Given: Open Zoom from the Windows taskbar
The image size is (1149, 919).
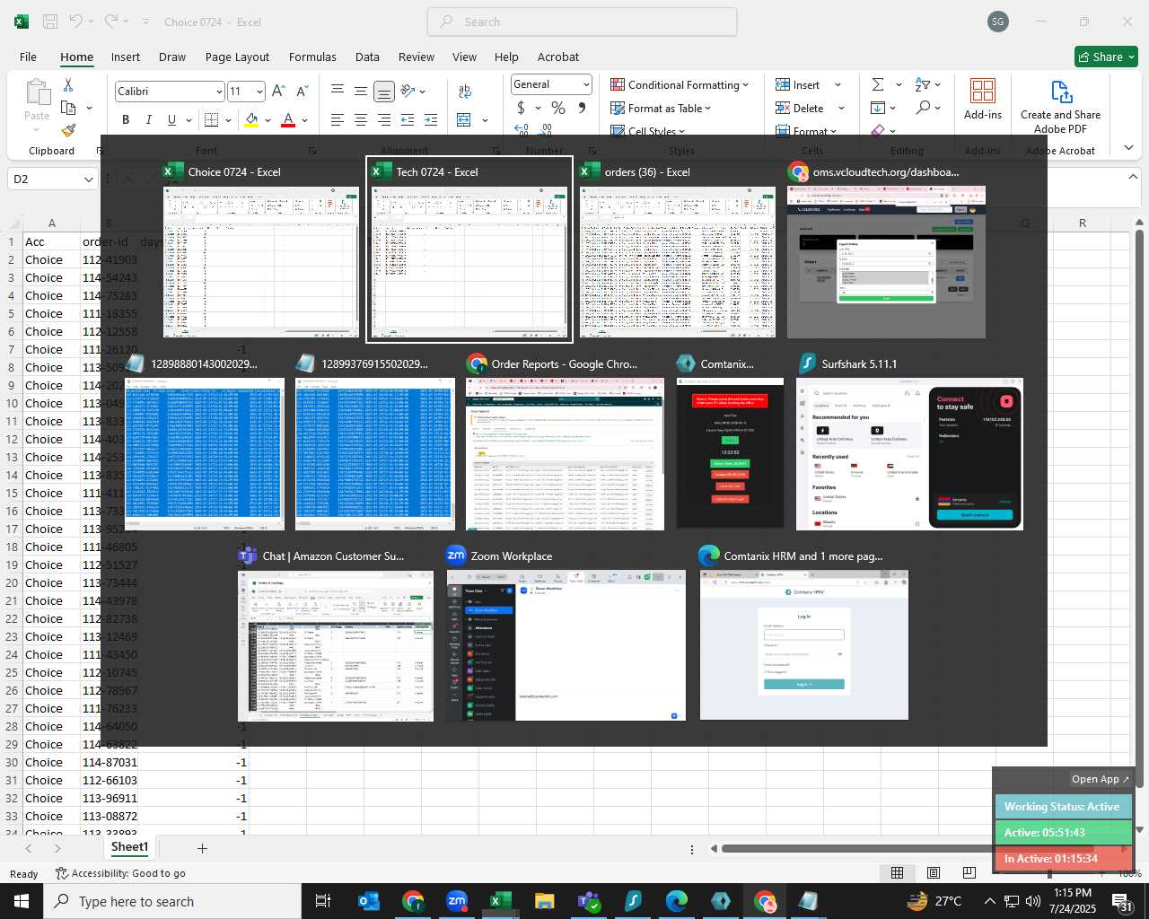Looking at the screenshot, I should click(457, 901).
